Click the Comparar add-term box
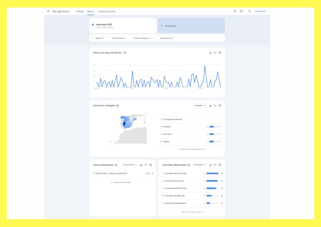Screen dimensions: 321x227 (191, 26)
